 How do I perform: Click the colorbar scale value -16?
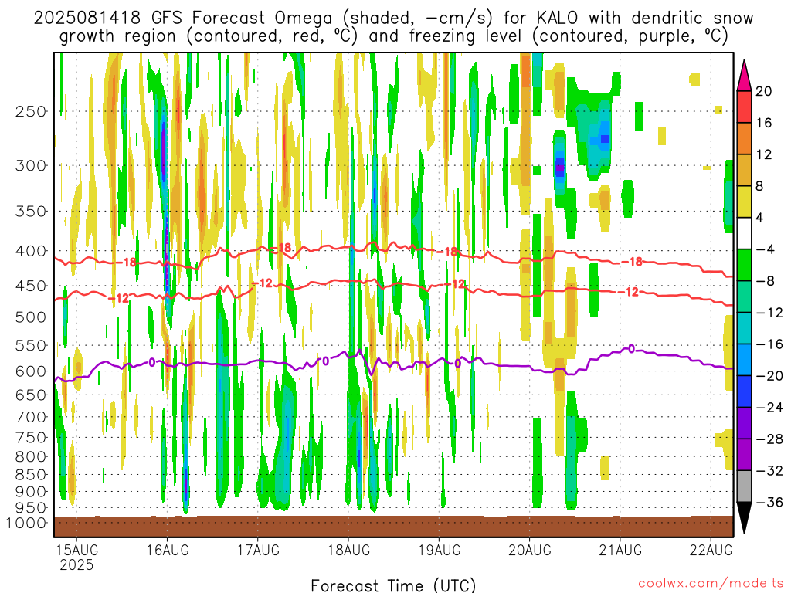(x=769, y=344)
